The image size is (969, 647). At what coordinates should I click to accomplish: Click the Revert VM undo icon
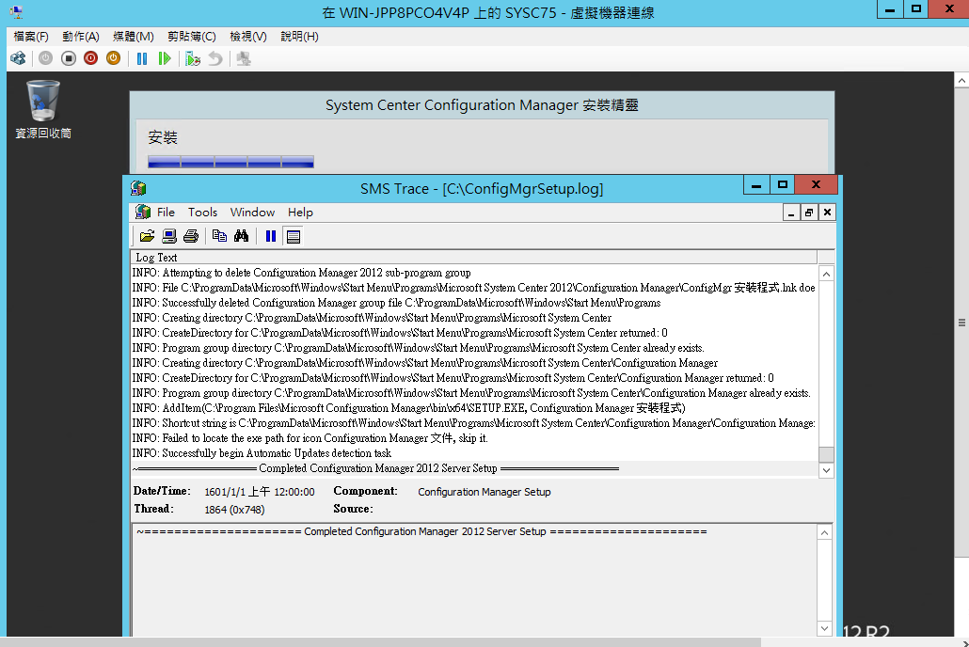click(215, 58)
